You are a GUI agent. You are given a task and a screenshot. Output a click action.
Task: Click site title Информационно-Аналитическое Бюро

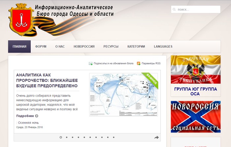(74, 11)
